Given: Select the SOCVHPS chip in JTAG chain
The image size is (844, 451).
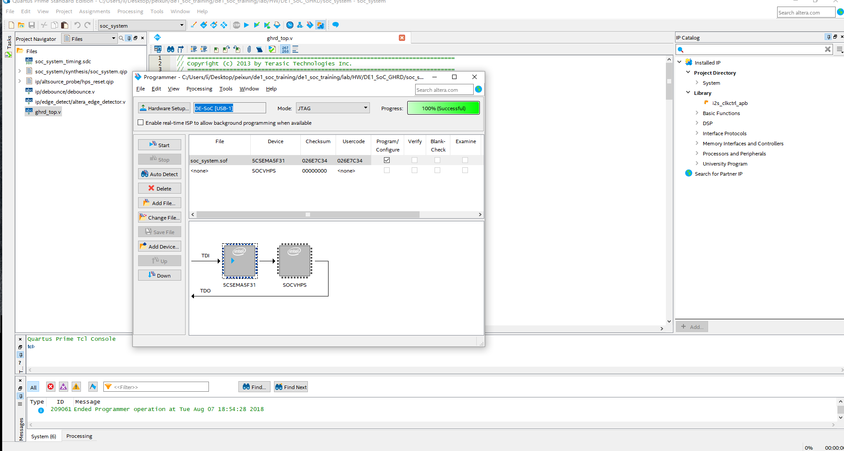Looking at the screenshot, I should (295, 261).
